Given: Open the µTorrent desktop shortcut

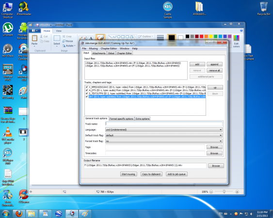Looking at the screenshot, I should click(8, 29).
